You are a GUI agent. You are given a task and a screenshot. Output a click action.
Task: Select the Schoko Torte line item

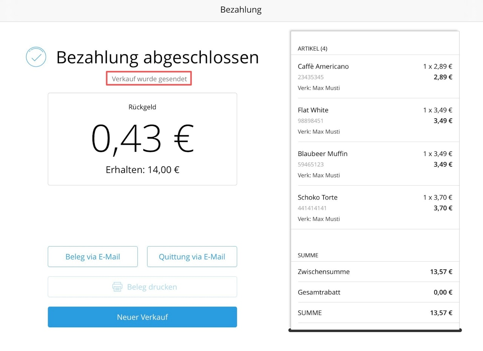coord(375,208)
